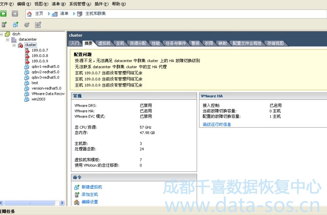The height and width of the screenshot is (215, 327).
Task: Open the 视图(W) menu
Action: tap(41, 4)
